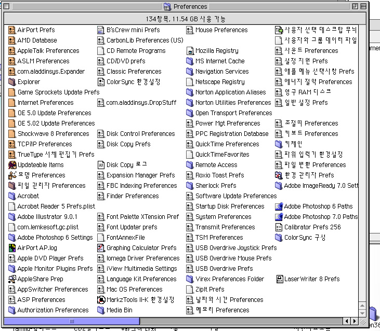Click the Updateable Items icon
The height and width of the screenshot is (331, 380).
pos(12,165)
